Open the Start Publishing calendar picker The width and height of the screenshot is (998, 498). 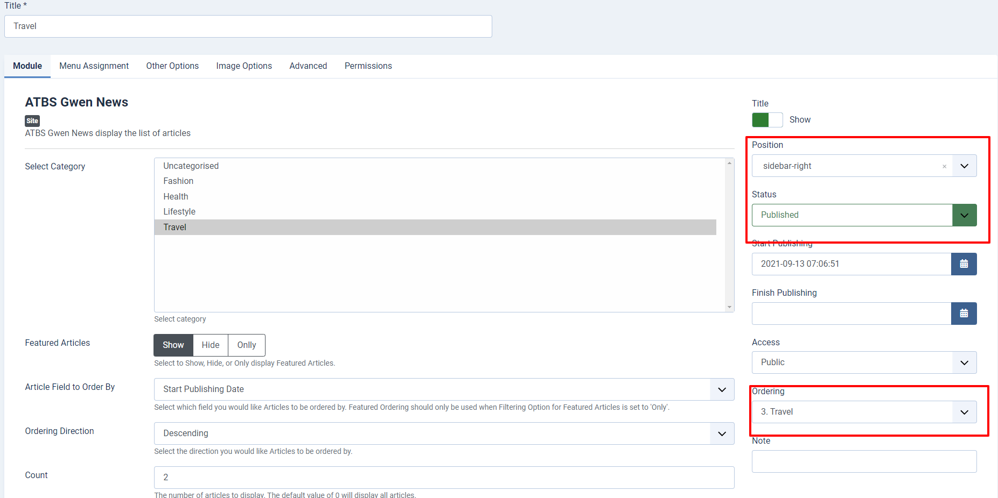tap(964, 264)
